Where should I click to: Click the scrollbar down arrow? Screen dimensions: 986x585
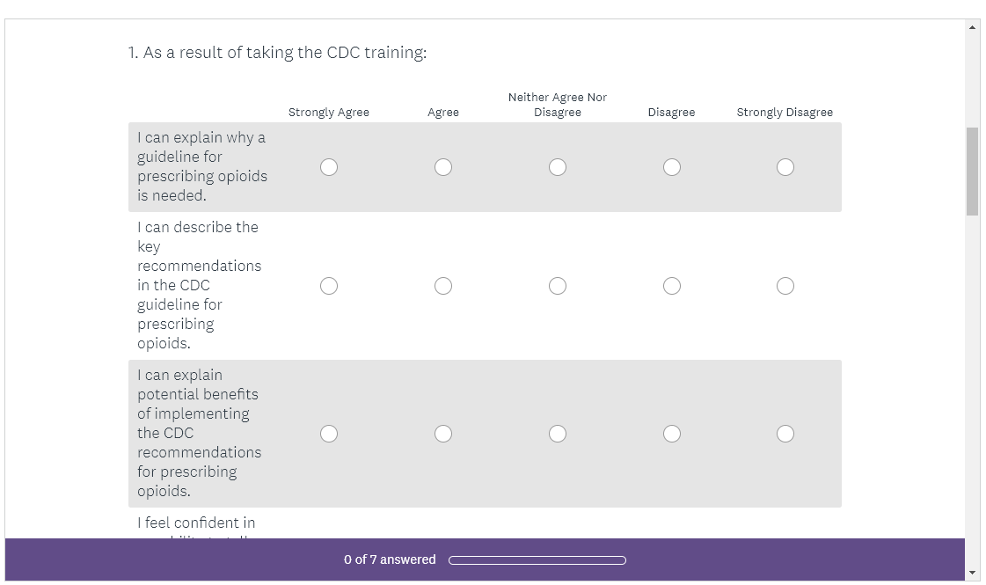pyautogui.click(x=972, y=573)
